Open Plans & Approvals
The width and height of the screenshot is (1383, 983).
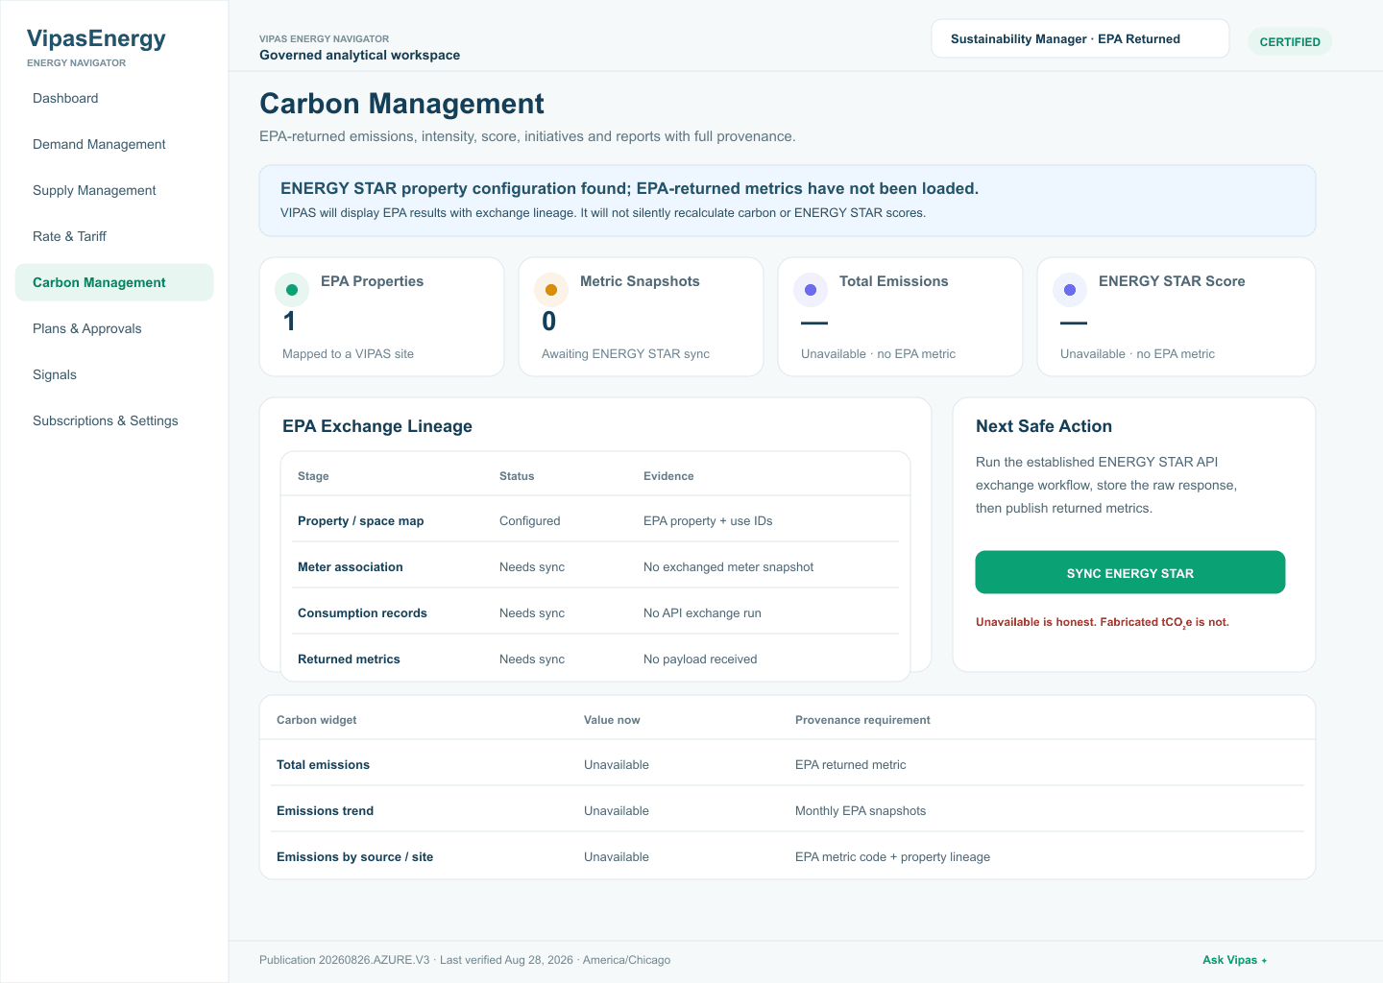point(114,328)
